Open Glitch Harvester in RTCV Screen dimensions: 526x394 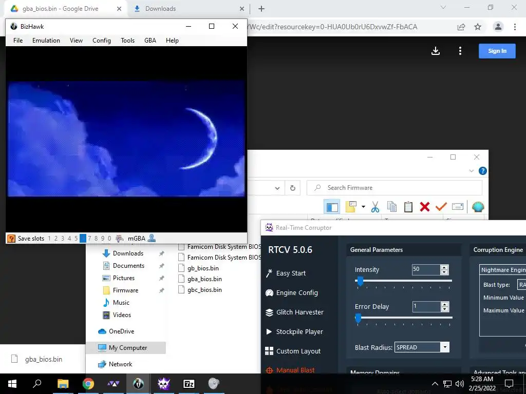(x=299, y=312)
